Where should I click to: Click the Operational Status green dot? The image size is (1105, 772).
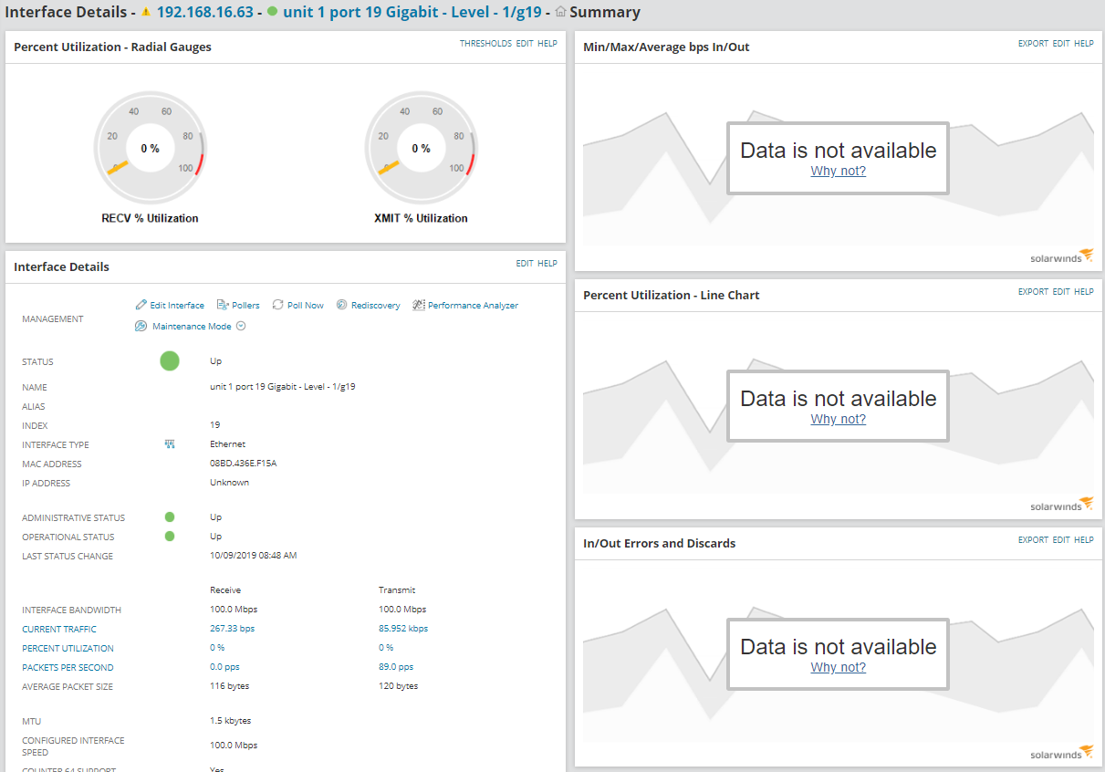pos(170,537)
